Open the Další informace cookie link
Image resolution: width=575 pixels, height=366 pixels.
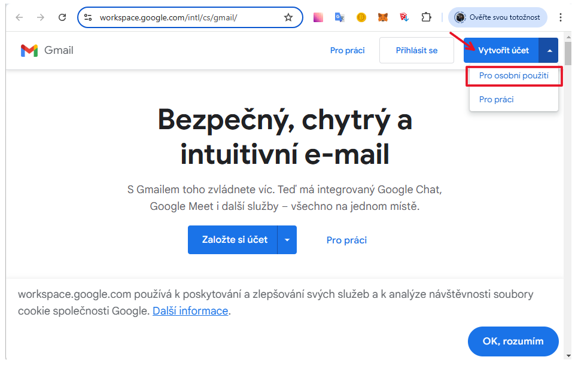[190, 310]
